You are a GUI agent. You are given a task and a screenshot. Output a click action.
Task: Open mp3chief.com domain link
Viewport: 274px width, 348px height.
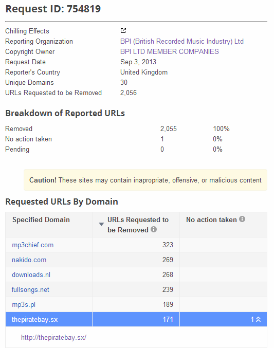(32, 245)
